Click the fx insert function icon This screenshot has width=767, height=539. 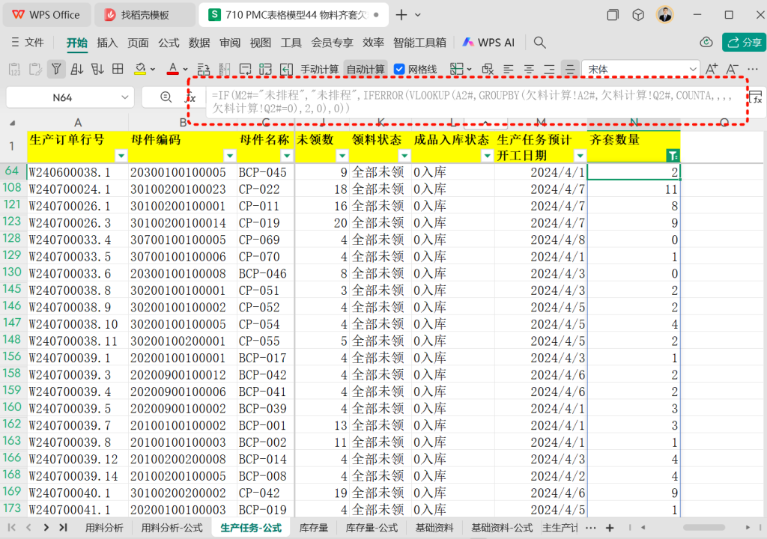[191, 98]
